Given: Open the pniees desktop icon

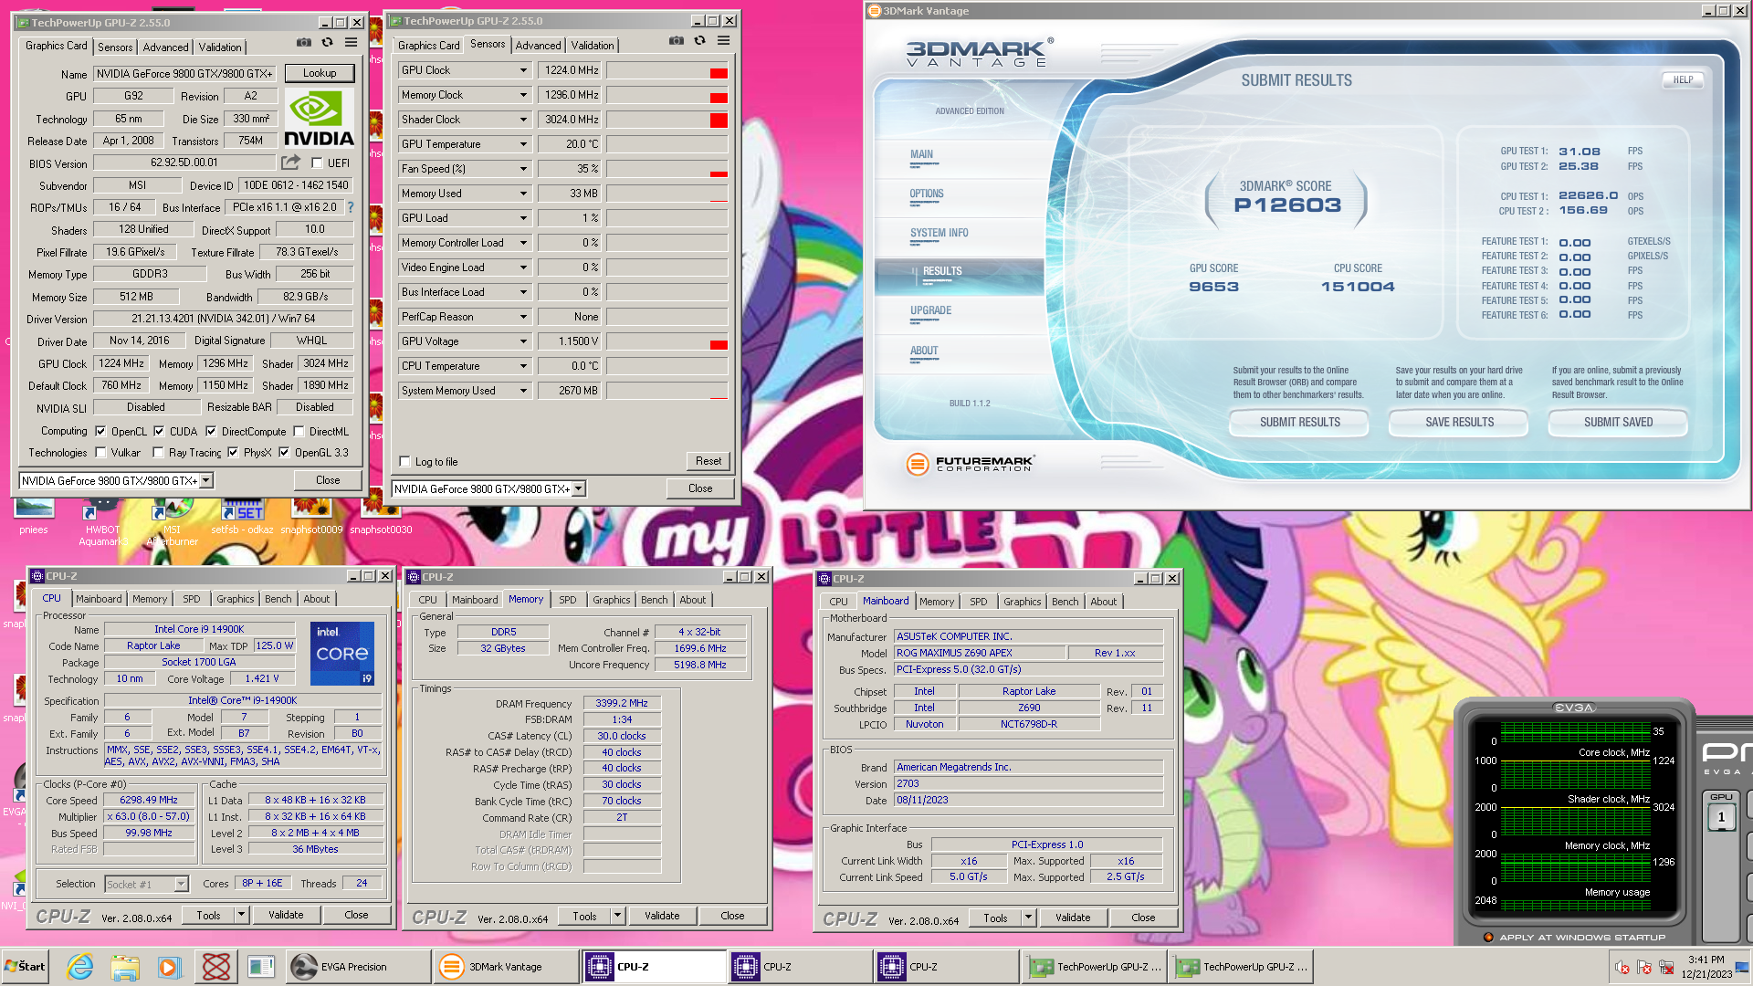Looking at the screenshot, I should tap(34, 518).
